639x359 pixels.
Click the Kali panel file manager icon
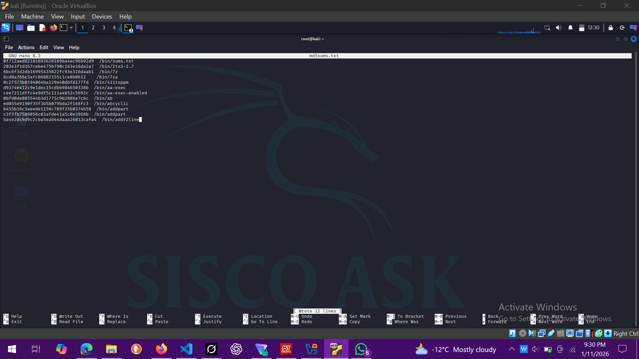click(x=31, y=28)
